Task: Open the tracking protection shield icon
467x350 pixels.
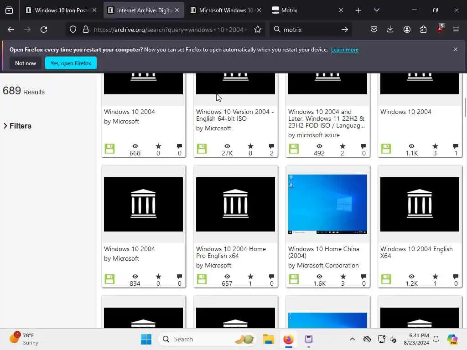Action: (x=73, y=30)
